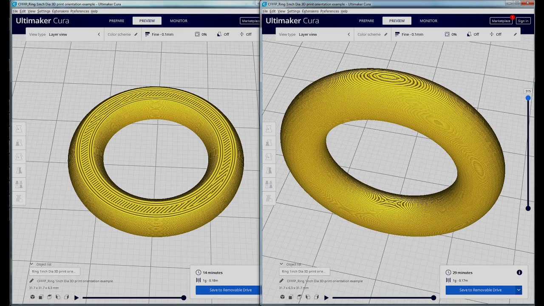Select Scale tool in left window toolbar
Screen dimensions: 544x306
click(19, 143)
